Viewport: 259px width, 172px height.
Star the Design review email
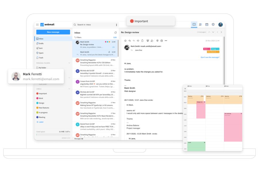point(125,40)
